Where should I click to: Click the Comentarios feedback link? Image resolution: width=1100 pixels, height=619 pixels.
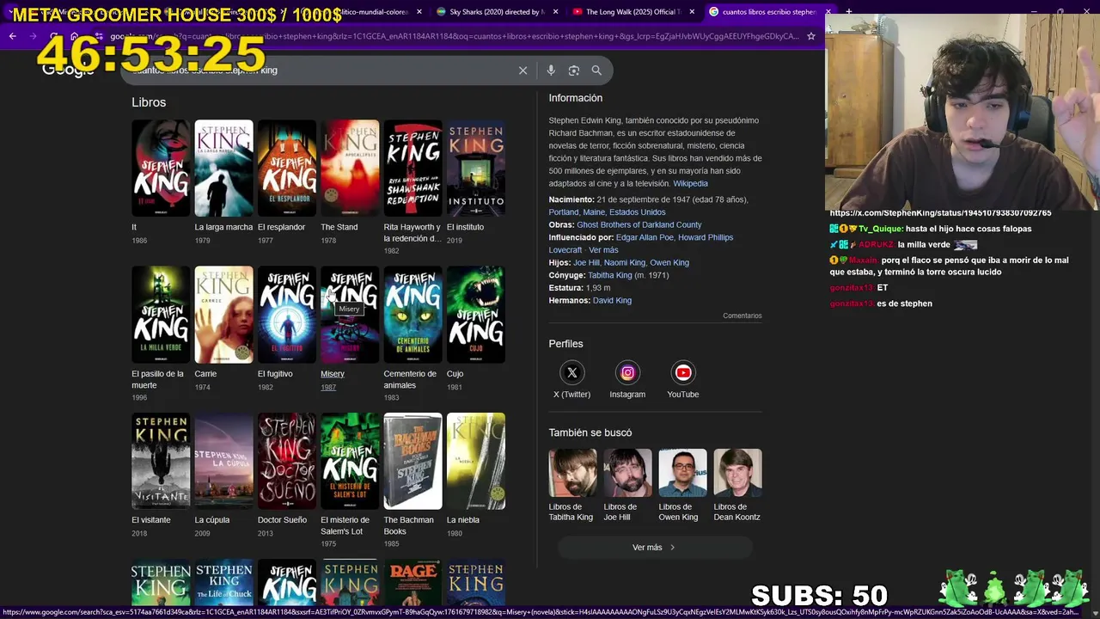coord(742,316)
